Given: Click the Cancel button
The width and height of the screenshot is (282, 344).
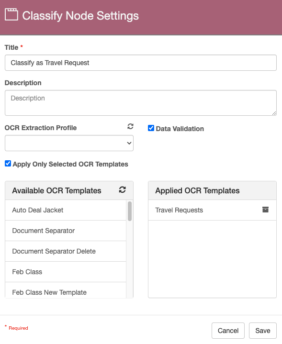Looking at the screenshot, I should (228, 331).
